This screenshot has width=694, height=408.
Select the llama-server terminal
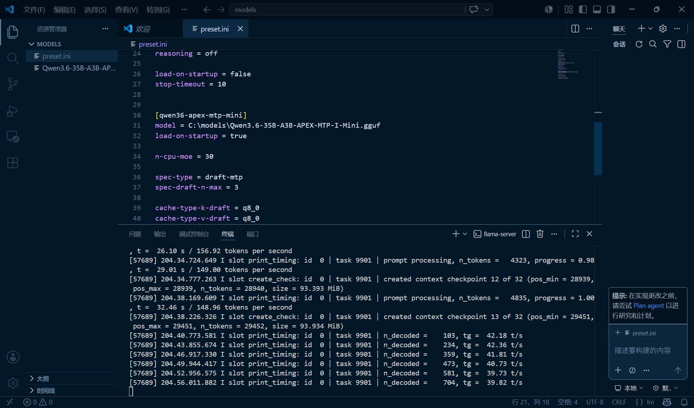495,234
